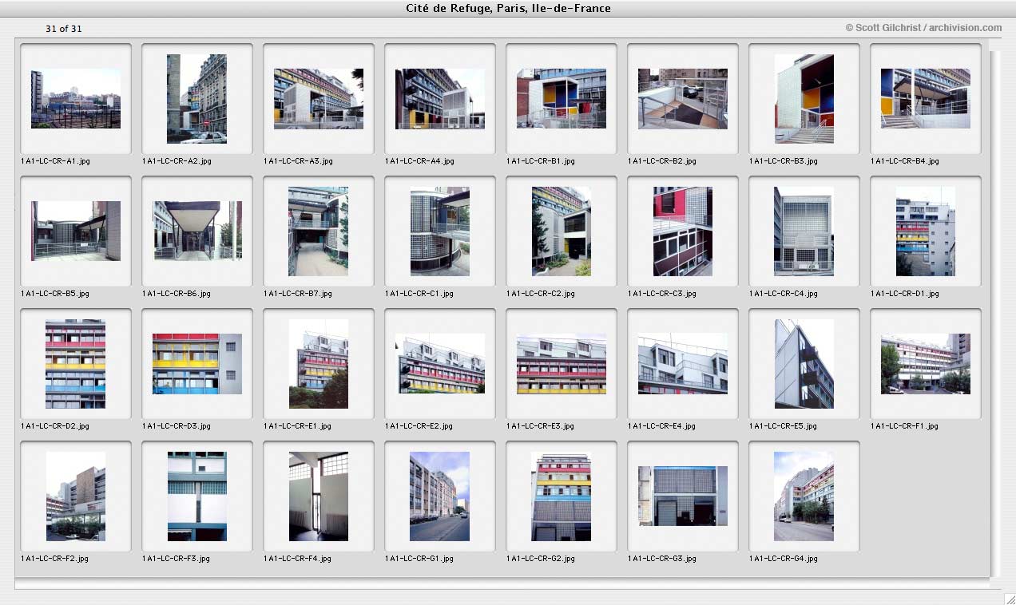Click thumbnail 1A1-LC-CR-G3.jpg
This screenshot has width=1016, height=605.
[x=683, y=496]
